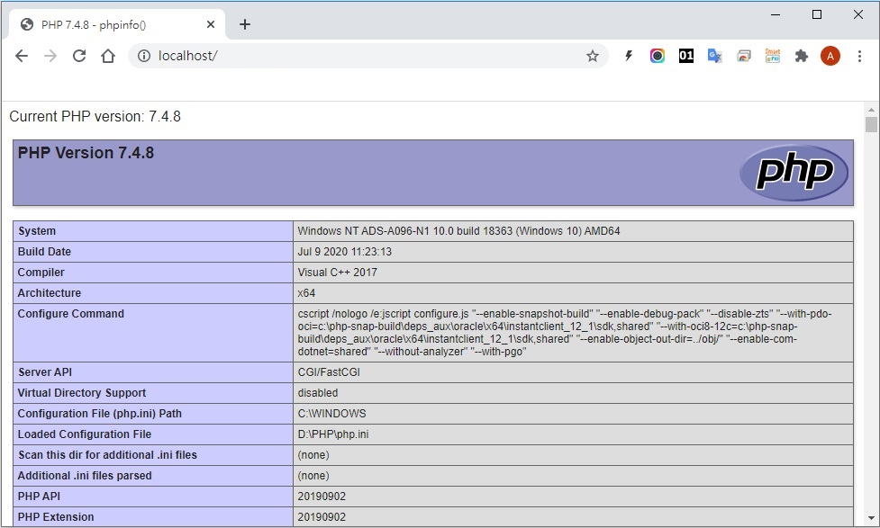Click the 'PHP Extension' row label
The image size is (880, 528).
pyautogui.click(x=56, y=517)
